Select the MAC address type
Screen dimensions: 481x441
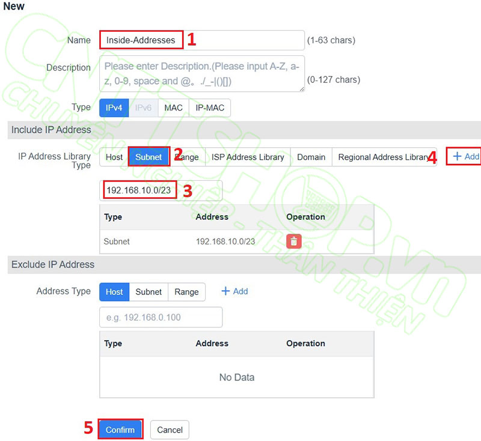[174, 108]
